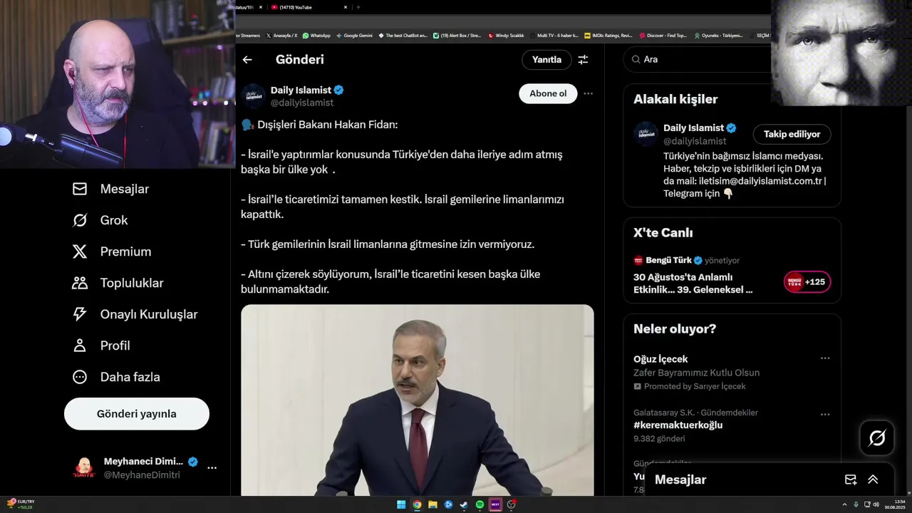Open more options for Oğuz İçecek promotion

pyautogui.click(x=825, y=358)
